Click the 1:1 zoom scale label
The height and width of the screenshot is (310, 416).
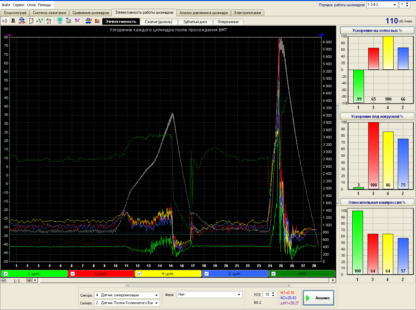point(17,280)
